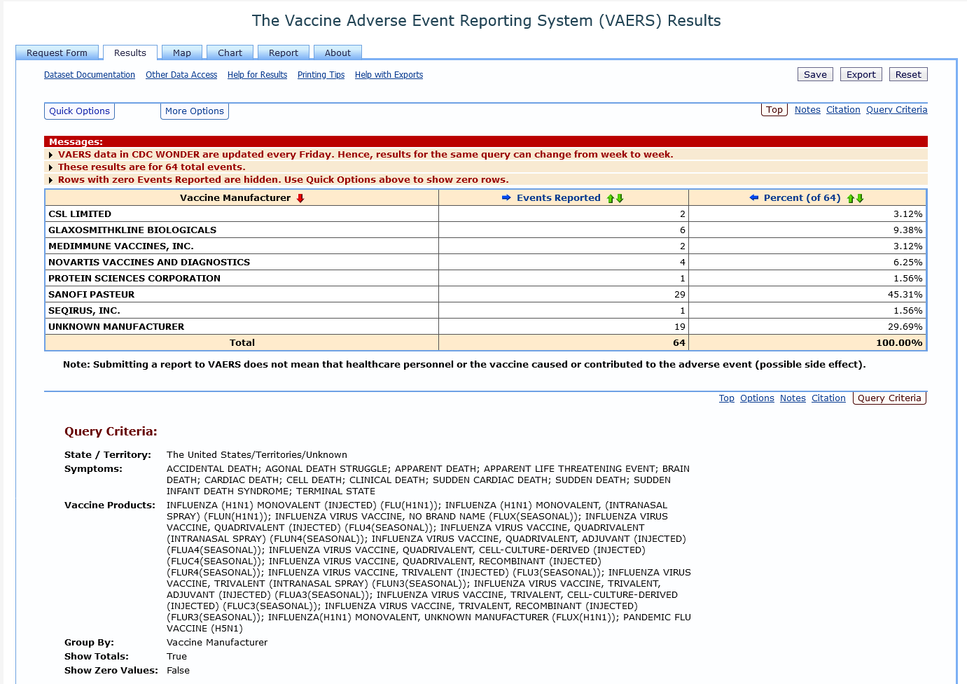Jump to Citation via upper navigation link
Image resolution: width=967 pixels, height=684 pixels.
click(x=843, y=110)
